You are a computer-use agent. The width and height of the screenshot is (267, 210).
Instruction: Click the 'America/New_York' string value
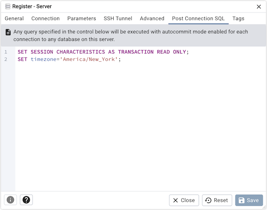89,59
